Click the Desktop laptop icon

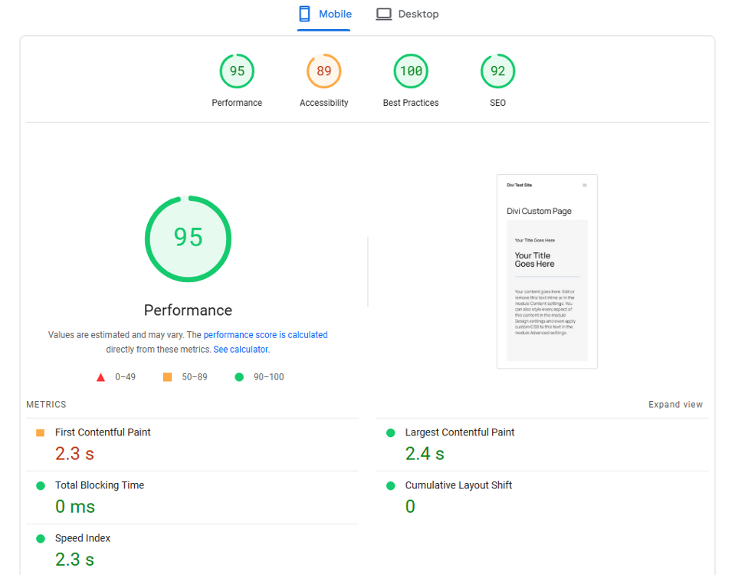pyautogui.click(x=384, y=14)
